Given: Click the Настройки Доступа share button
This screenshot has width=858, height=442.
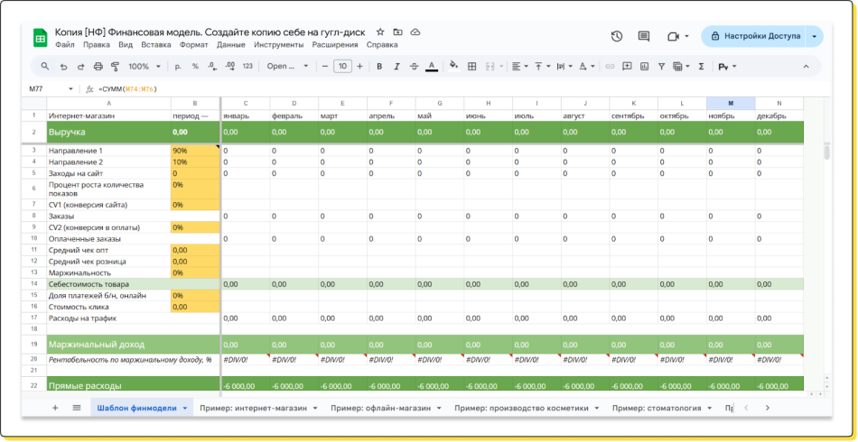Looking at the screenshot, I should pos(756,37).
